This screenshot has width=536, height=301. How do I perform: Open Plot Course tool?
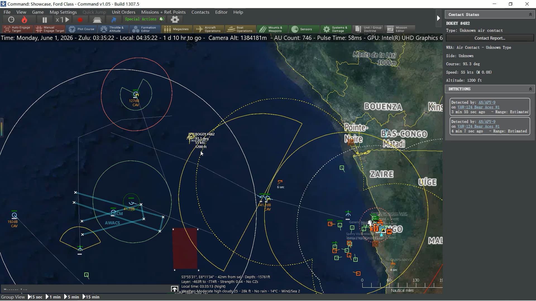coord(82,29)
